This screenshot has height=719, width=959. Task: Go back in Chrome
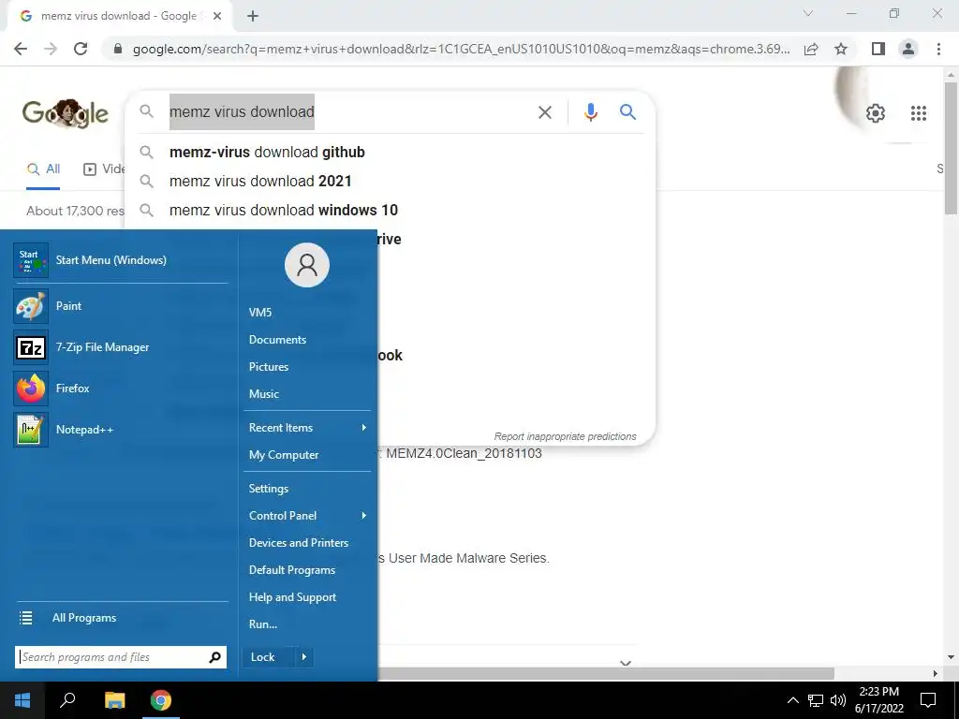pyautogui.click(x=21, y=49)
